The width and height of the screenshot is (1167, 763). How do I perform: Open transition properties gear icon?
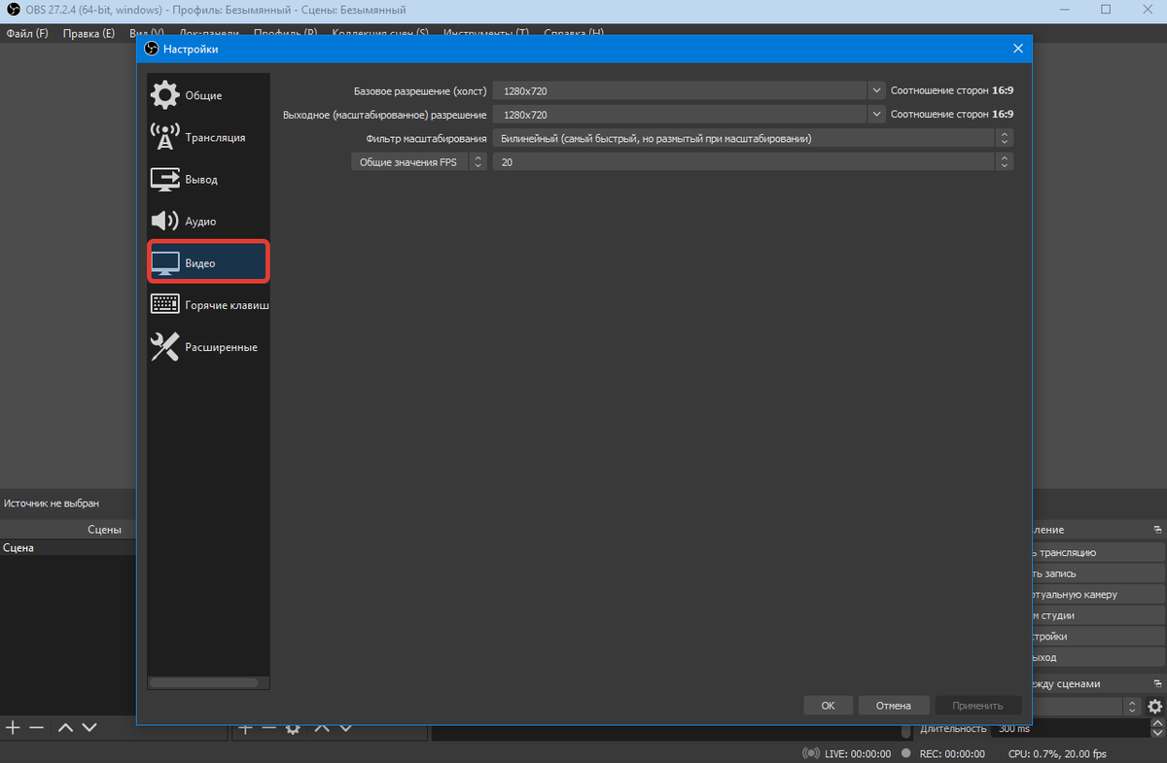coord(1154,707)
